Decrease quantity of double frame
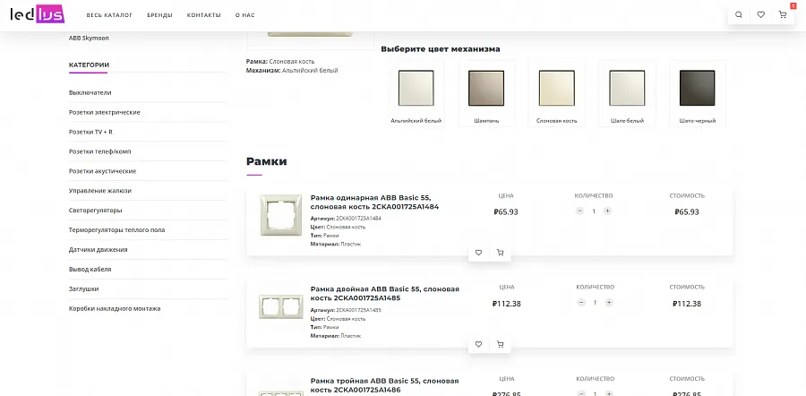The image size is (806, 396). tap(581, 303)
